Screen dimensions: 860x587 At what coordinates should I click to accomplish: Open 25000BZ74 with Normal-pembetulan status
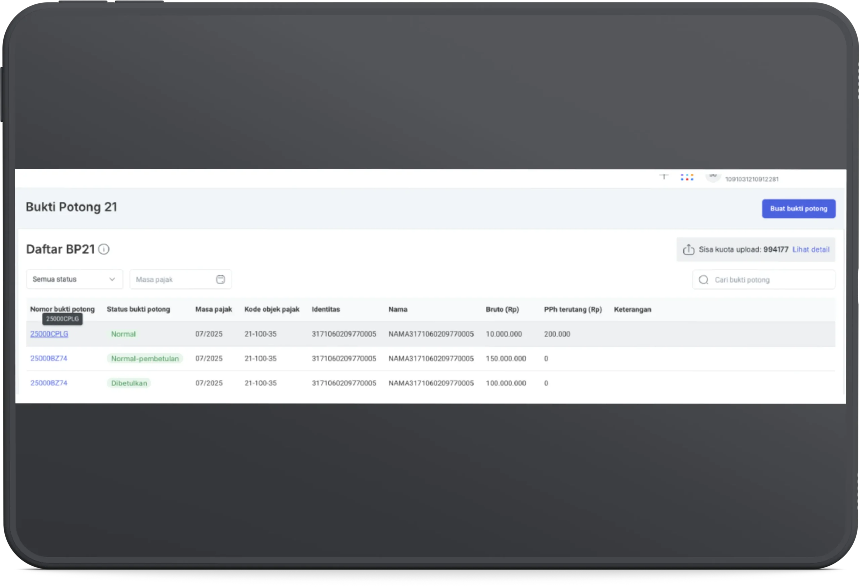tap(49, 358)
